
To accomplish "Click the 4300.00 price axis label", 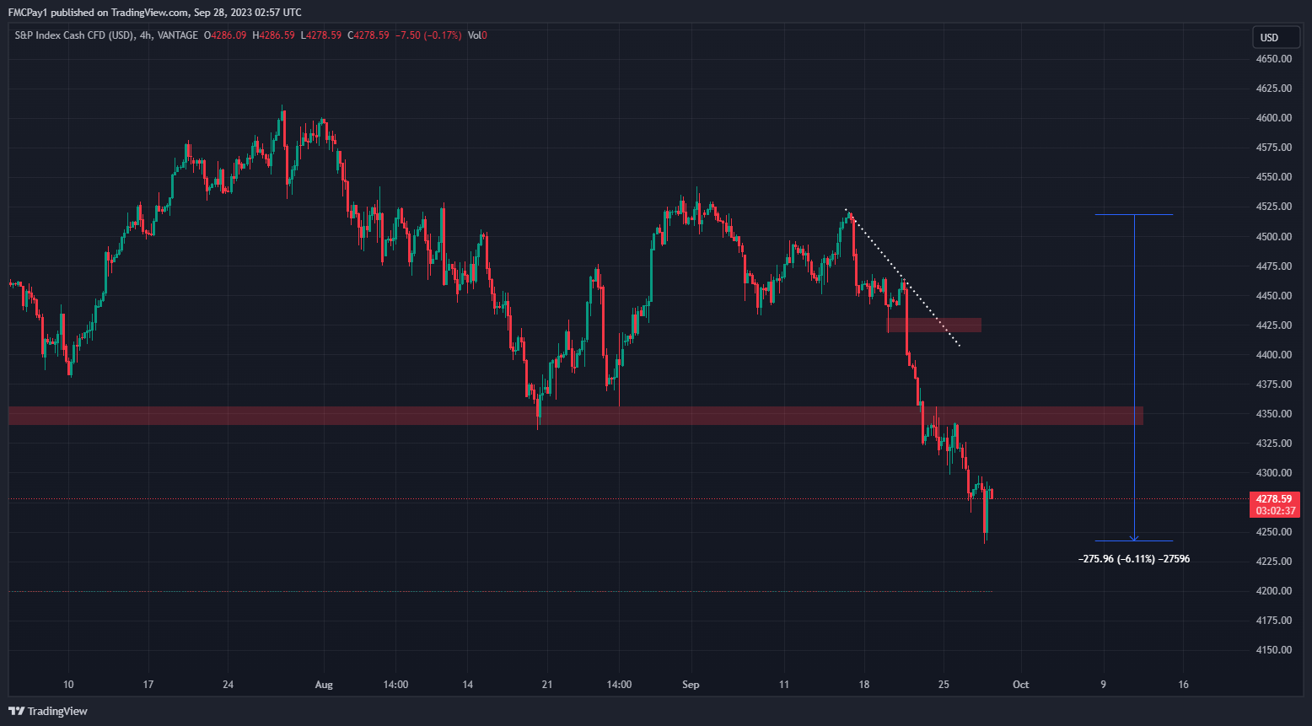I will point(1273,473).
